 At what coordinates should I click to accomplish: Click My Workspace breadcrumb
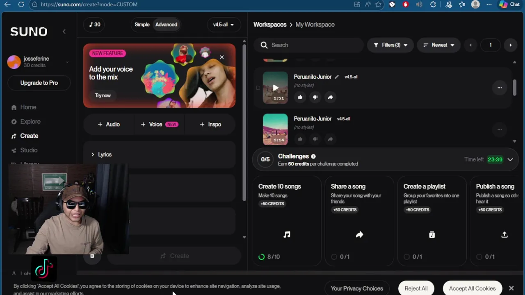315,25
